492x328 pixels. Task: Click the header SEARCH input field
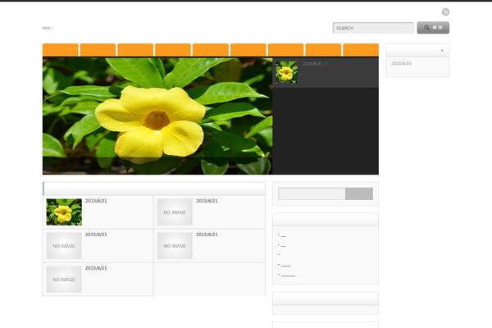(373, 28)
